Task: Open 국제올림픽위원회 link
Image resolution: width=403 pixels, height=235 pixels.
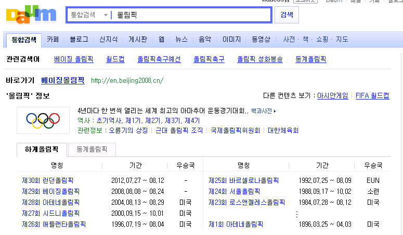Action: click(x=235, y=131)
